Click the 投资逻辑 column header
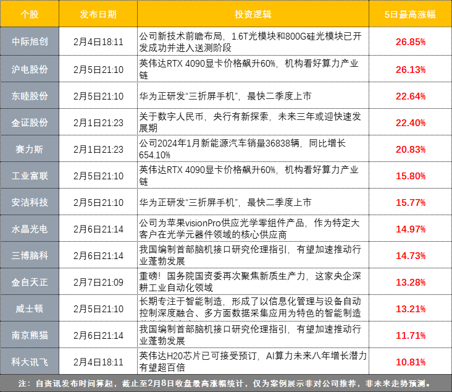The width and height of the screenshot is (452, 392). (253, 14)
